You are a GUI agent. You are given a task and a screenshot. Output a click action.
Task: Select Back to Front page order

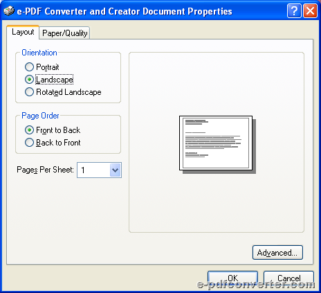coord(29,143)
